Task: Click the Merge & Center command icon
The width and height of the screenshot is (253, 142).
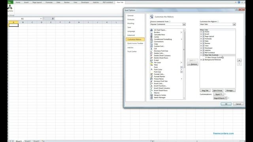Action: click(x=151, y=95)
